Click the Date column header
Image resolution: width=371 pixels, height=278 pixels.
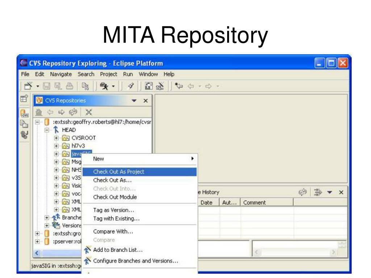(208, 203)
